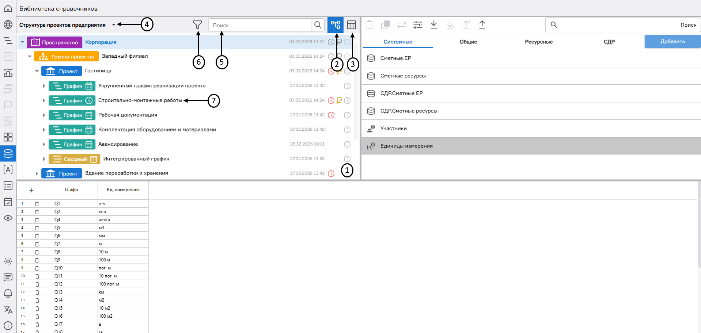Switch to table view mode
701x333 pixels.
(x=352, y=25)
